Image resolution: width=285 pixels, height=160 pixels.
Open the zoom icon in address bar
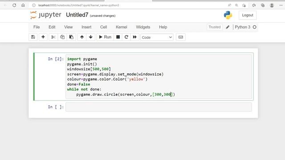pos(236,5)
